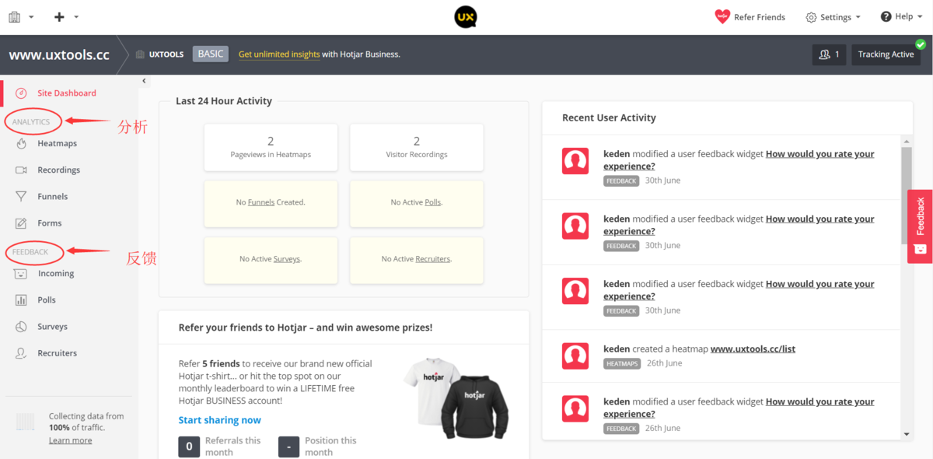Click the Polls bar chart icon
Screen dimensions: 933x459
[x=21, y=300]
